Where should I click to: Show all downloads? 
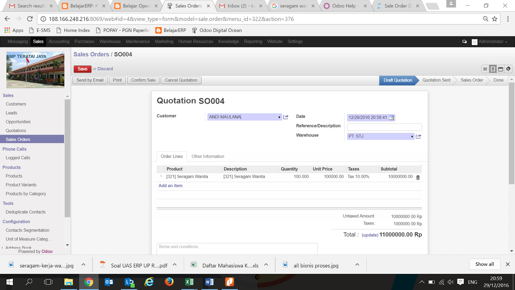485,264
